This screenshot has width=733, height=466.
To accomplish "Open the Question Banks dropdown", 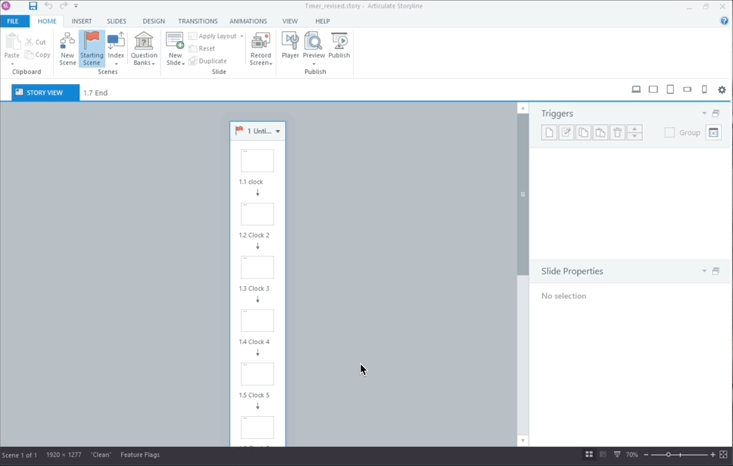I will coord(143,48).
